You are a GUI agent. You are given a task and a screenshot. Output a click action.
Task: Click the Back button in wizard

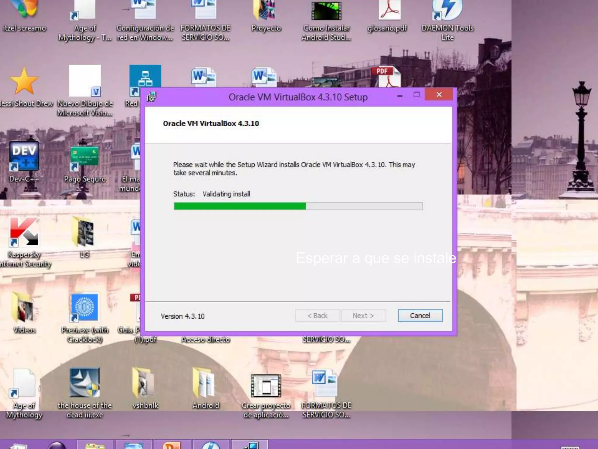coord(317,316)
